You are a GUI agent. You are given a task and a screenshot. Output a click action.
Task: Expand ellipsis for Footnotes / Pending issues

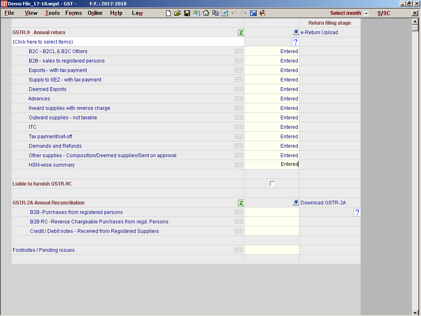pyautogui.click(x=238, y=250)
